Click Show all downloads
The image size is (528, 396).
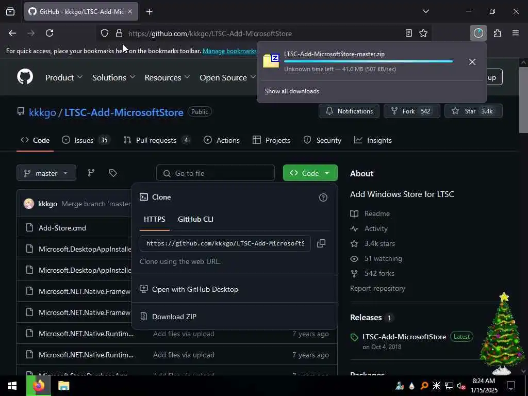pyautogui.click(x=292, y=91)
